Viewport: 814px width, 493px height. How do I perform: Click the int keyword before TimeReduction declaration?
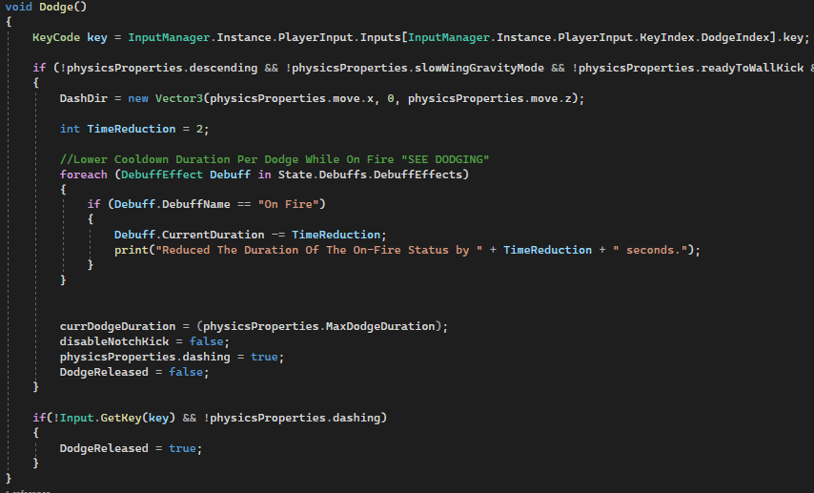click(70, 129)
